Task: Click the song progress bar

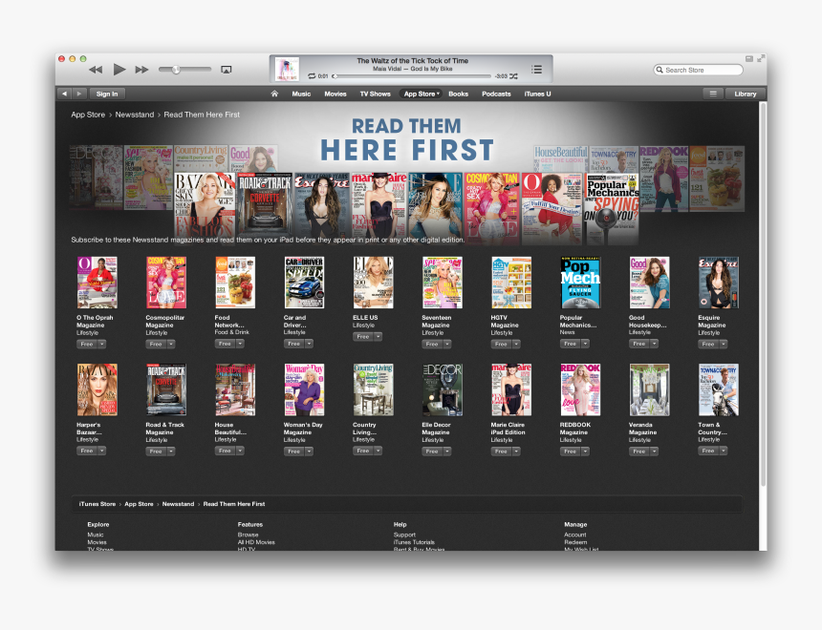Action: pos(412,76)
